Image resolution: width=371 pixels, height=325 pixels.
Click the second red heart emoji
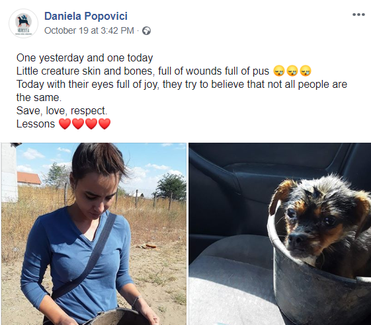click(x=78, y=124)
